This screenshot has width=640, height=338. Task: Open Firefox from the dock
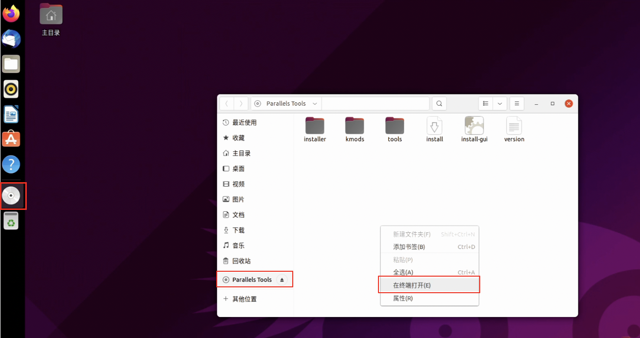(11, 13)
